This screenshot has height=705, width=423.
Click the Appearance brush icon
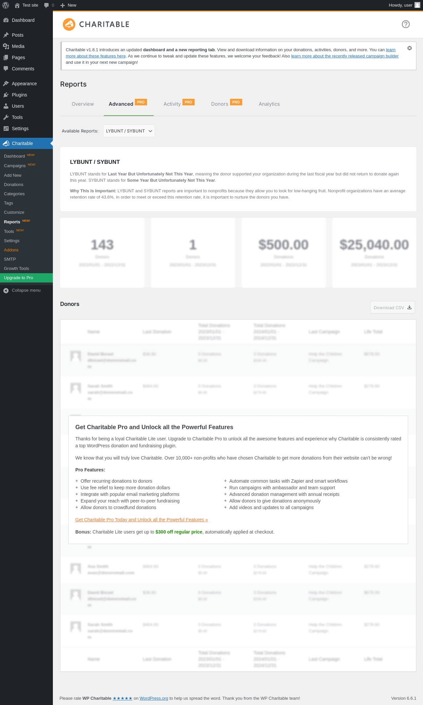pyautogui.click(x=6, y=84)
